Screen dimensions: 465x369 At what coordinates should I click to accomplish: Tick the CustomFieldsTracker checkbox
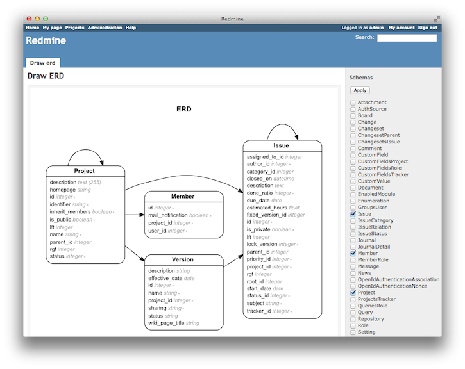click(x=353, y=175)
